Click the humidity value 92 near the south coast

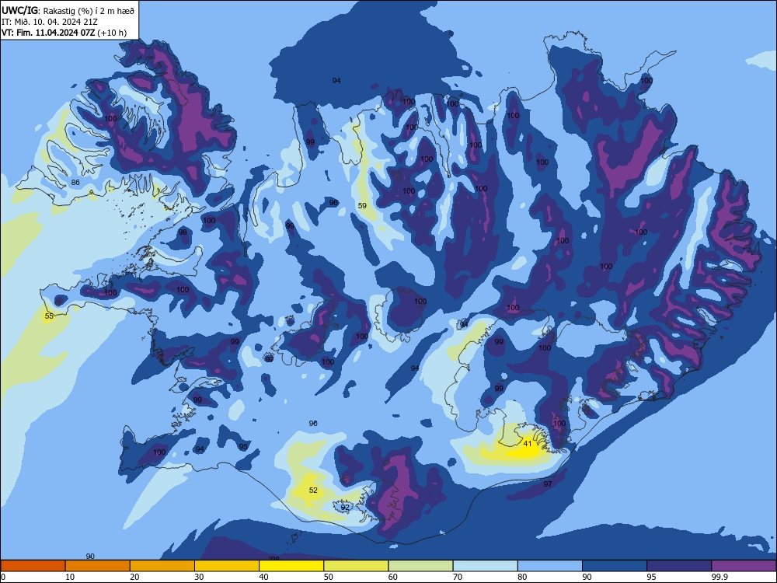tap(345, 507)
